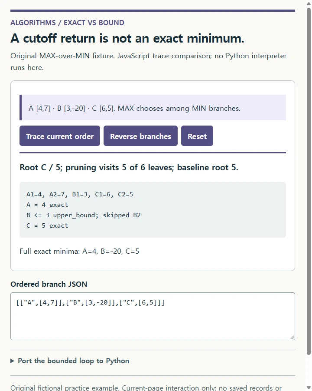Click the vertical scrollbar thumb
312x391 pixels.
click(309, 181)
